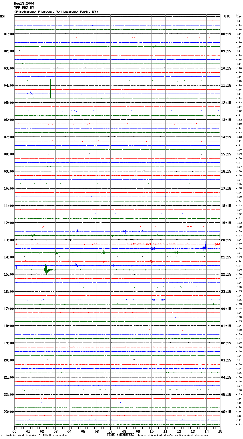
Task: Select the 21:00 MST time label
Action: pyautogui.click(x=9, y=377)
